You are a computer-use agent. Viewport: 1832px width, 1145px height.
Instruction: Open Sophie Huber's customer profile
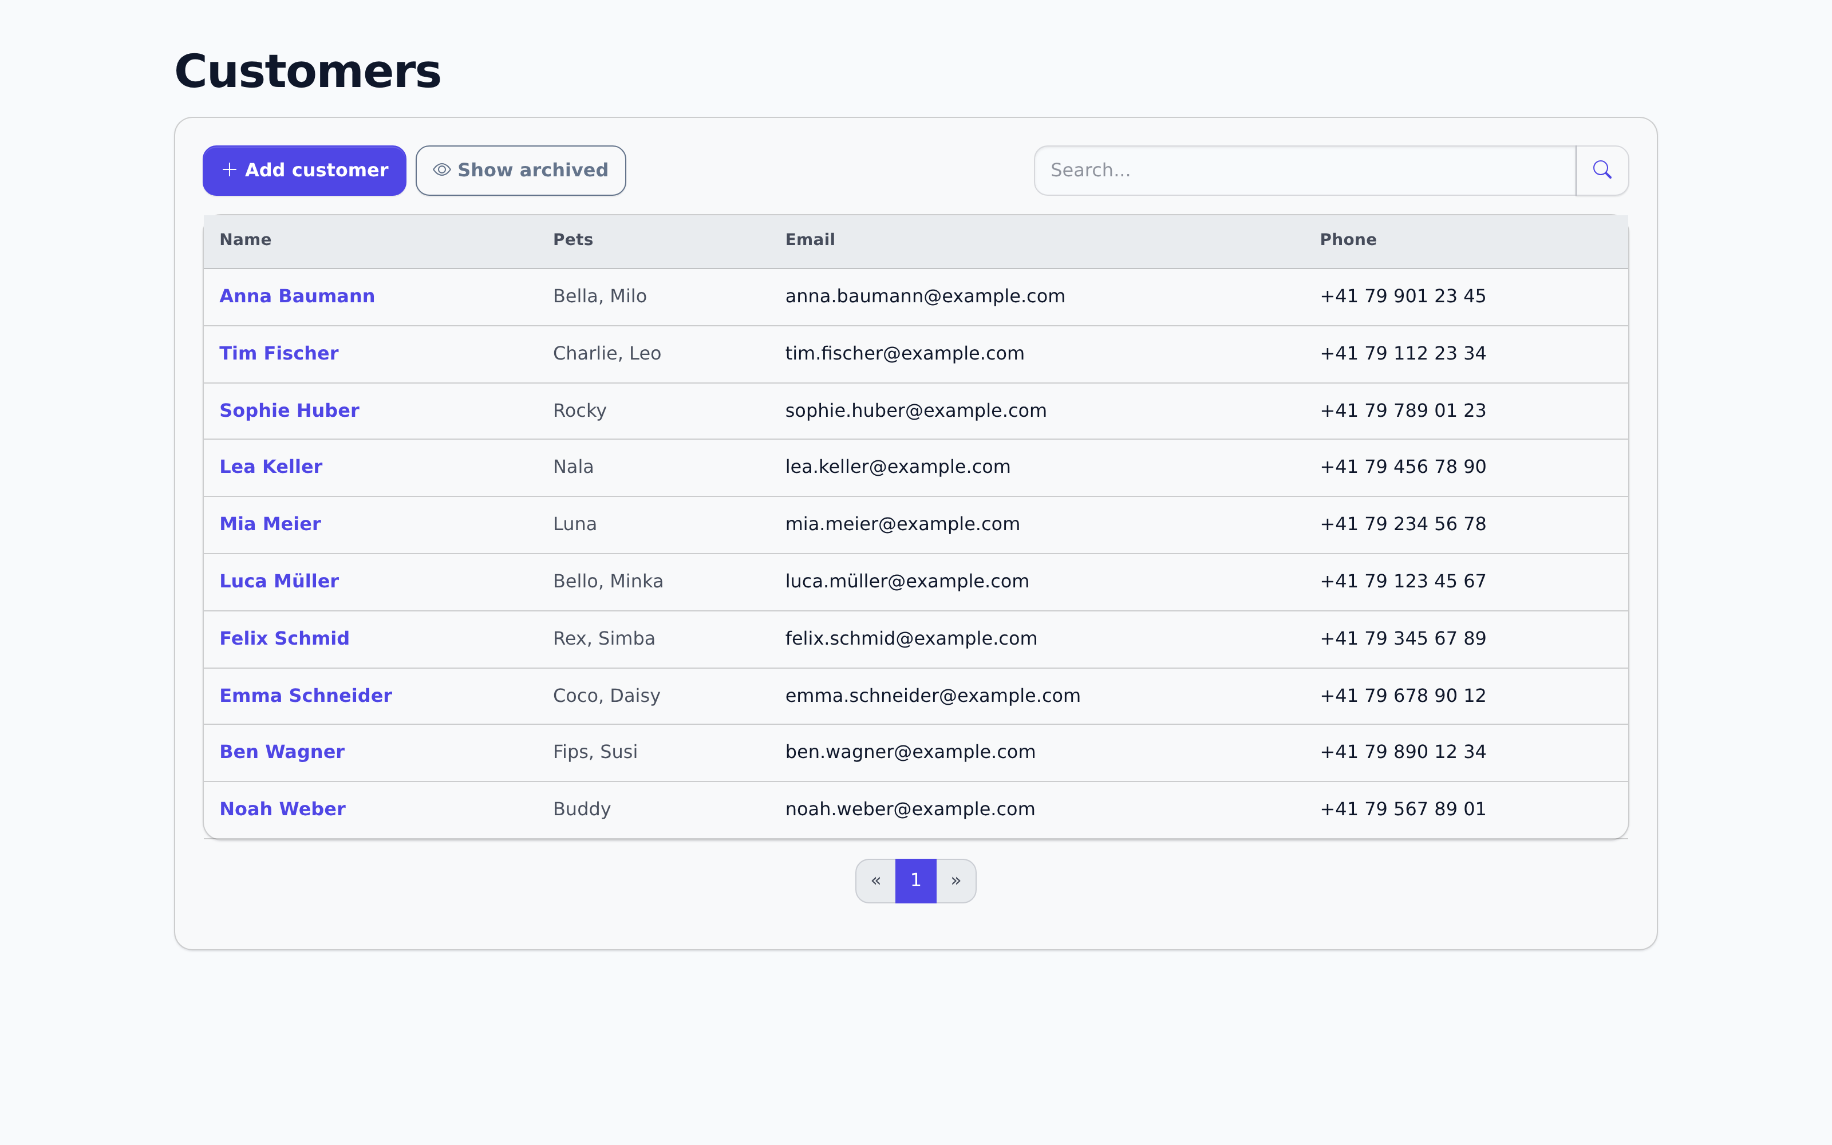click(x=290, y=410)
